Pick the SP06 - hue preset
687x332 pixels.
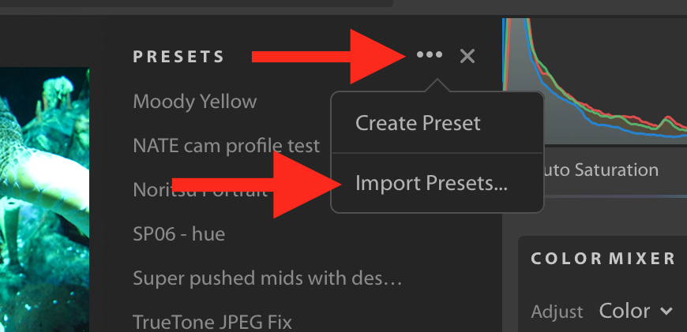(179, 234)
